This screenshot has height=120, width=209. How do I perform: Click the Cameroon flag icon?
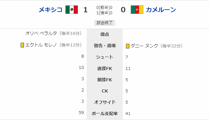(137, 10)
